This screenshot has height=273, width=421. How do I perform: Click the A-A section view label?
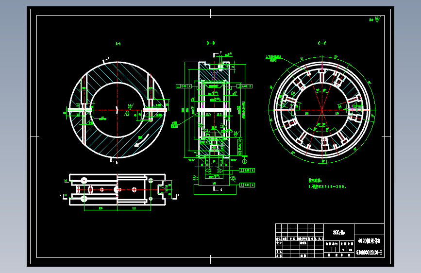click(x=118, y=44)
